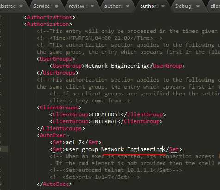Viewport: 220px width, 190px height.
Task: Select the active authori tab
Action: 149,6
